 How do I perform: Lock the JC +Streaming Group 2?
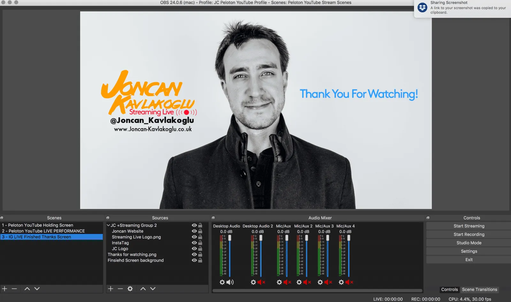pos(200,225)
